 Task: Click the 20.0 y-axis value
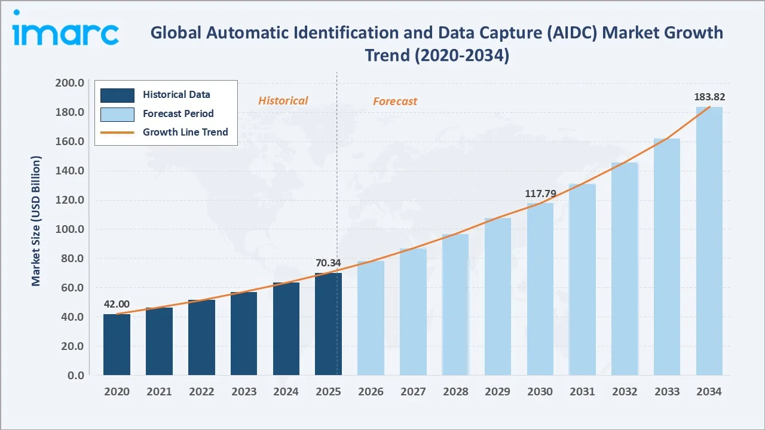coord(72,346)
